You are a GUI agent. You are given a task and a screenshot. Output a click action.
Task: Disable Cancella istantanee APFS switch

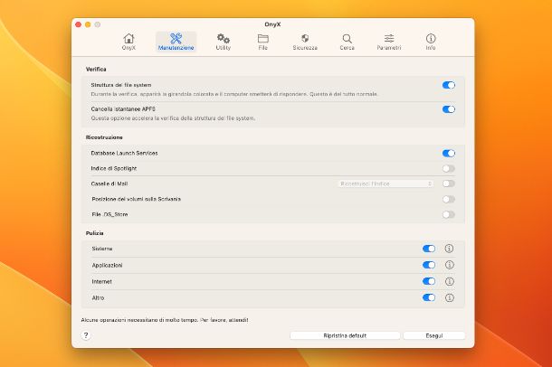[x=449, y=109]
